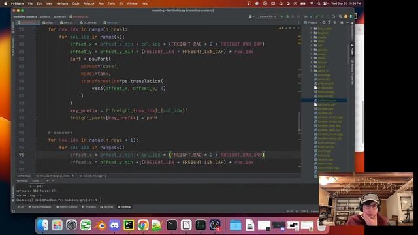The height and width of the screenshot is (235, 418).
Task: Switch to the fifth editor tab
Action: (x=112, y=23)
